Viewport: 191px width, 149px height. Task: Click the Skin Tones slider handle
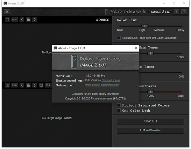151,53
